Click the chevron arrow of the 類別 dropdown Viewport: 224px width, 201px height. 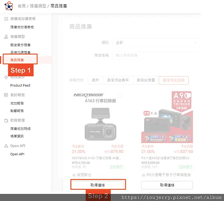click(195, 43)
